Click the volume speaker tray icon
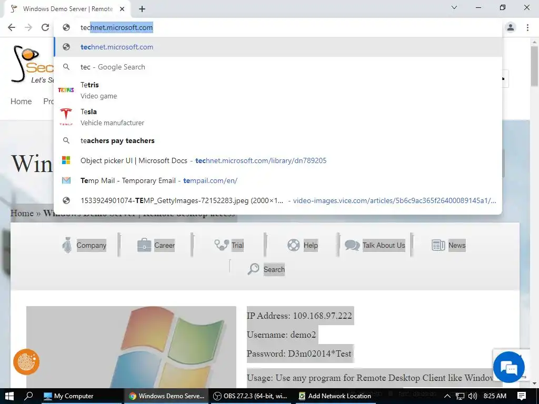Screen dimensions: 539x404 (473, 396)
